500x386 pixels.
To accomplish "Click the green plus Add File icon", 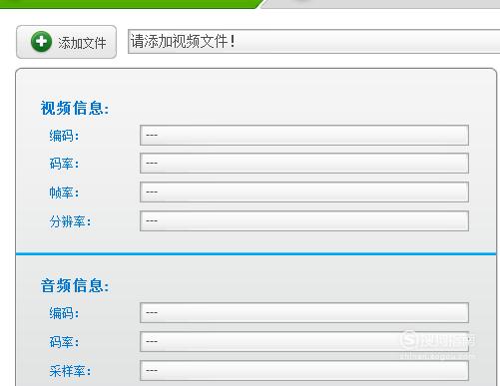I will coord(41,42).
